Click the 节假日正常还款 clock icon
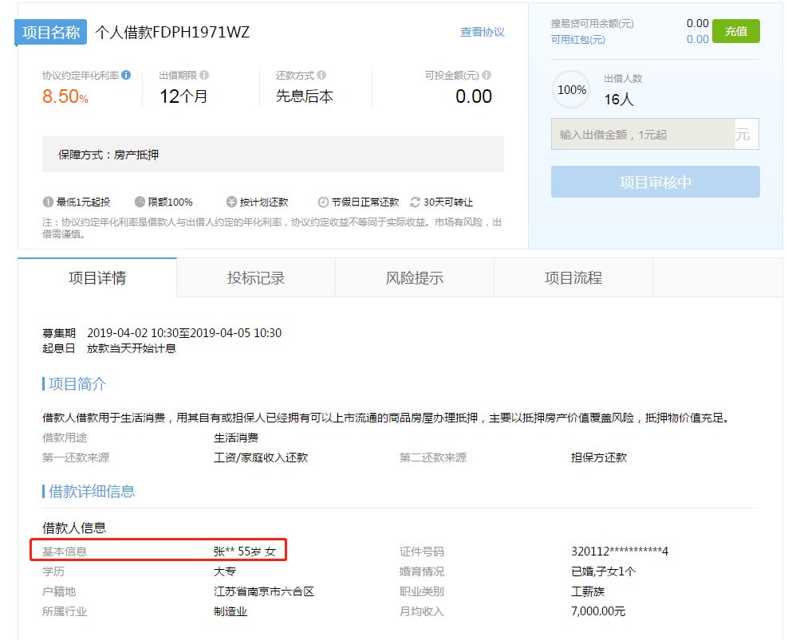Viewport: 788px width, 640px height. 323,202
